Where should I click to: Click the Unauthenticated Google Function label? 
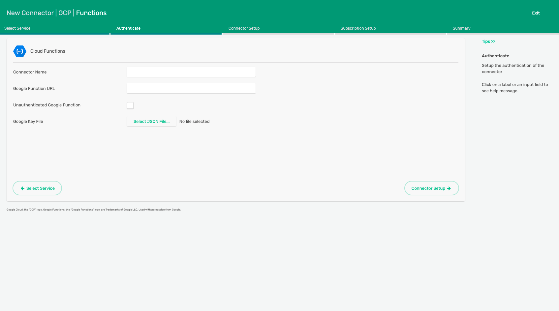tap(47, 105)
